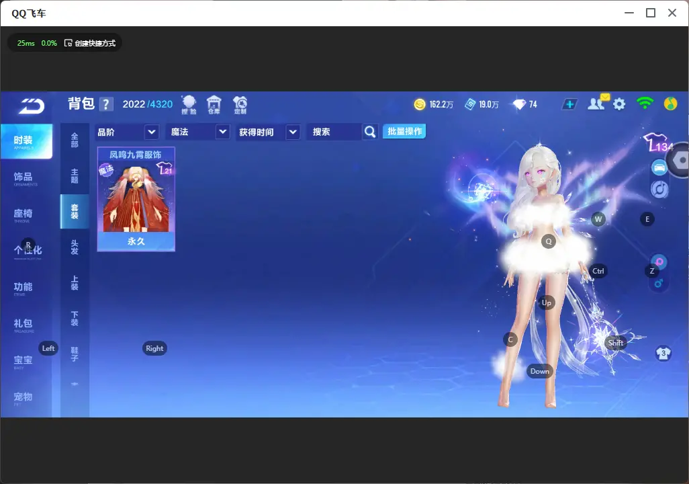Switch to the car view icon

pyautogui.click(x=659, y=167)
